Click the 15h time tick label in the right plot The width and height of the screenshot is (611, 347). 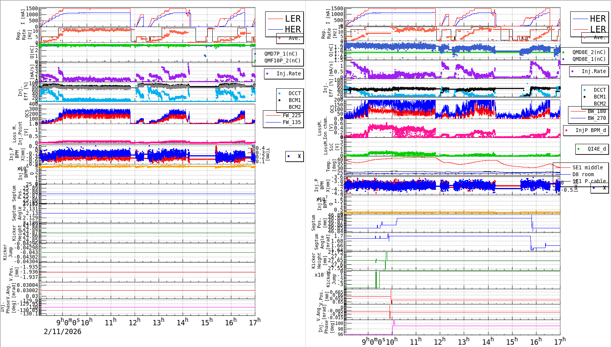point(512,341)
